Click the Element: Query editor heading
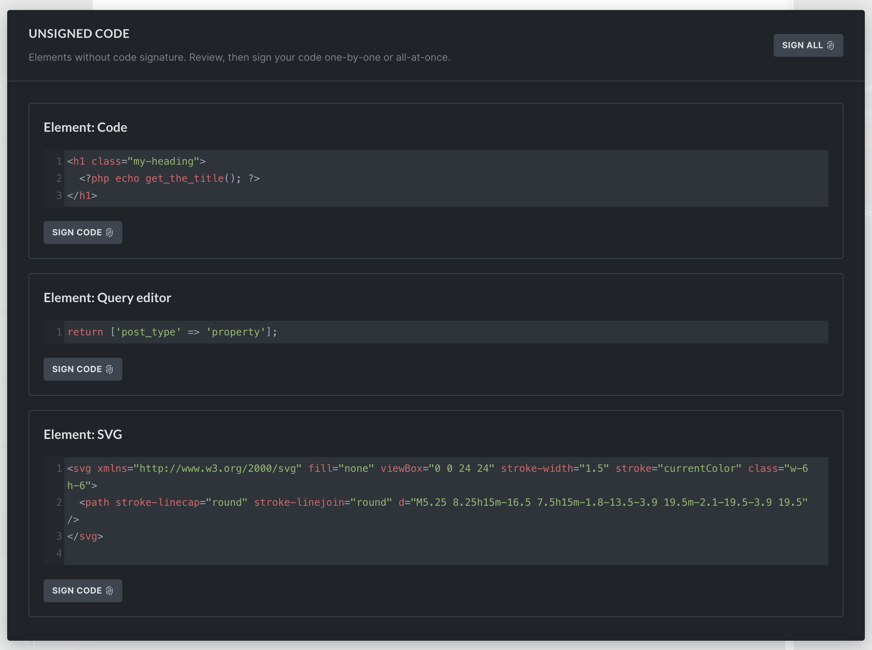The width and height of the screenshot is (872, 650). tap(108, 298)
